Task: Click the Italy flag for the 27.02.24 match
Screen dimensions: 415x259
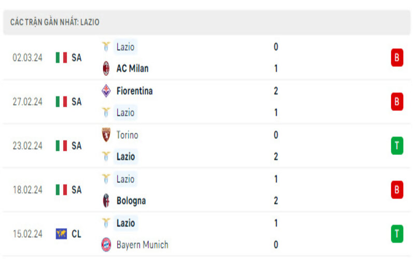Action: coord(61,102)
